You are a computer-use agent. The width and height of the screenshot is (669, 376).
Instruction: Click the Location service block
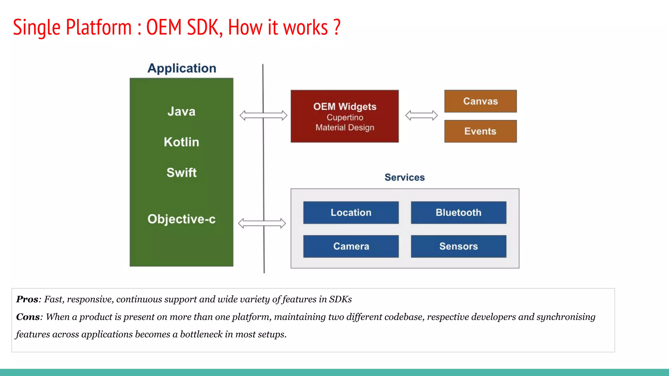pyautogui.click(x=351, y=212)
